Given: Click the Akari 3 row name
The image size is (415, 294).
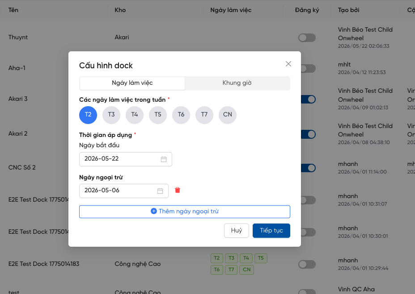Looking at the screenshot, I should coord(18,99).
